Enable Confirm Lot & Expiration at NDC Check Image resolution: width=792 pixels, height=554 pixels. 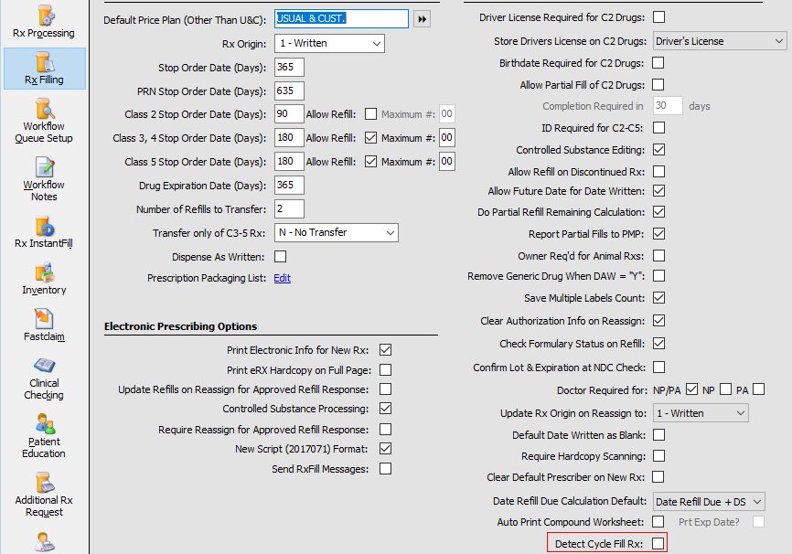[x=658, y=368]
